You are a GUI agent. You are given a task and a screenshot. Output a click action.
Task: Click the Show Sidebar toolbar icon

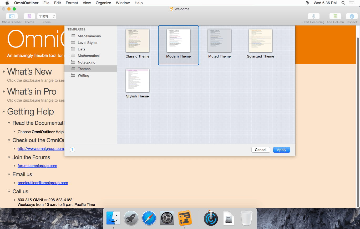click(x=12, y=16)
